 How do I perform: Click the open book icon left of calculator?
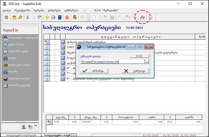[53, 17]
